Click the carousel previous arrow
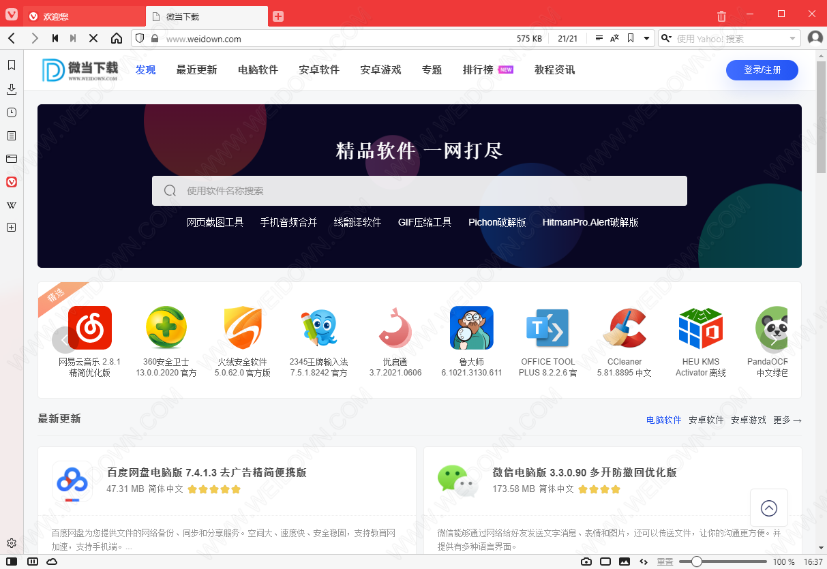The image size is (827, 569). (65, 339)
